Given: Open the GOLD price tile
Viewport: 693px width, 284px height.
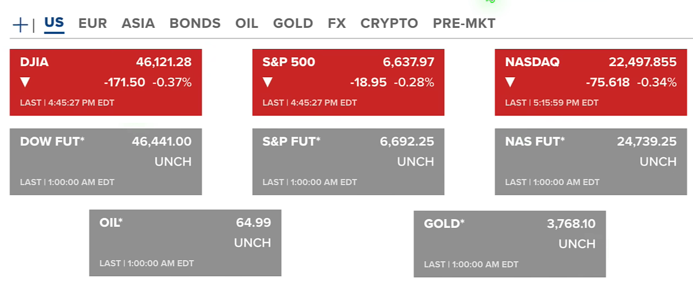Looking at the screenshot, I should [x=510, y=243].
